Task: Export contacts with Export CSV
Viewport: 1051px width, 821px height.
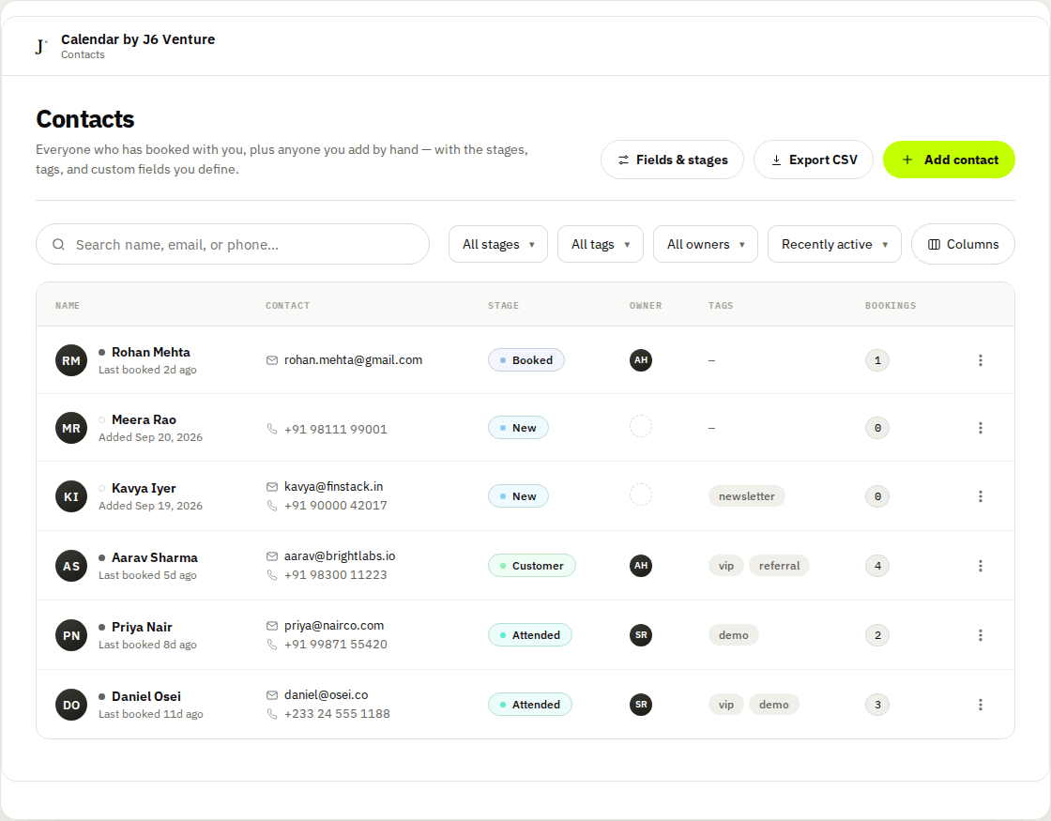Action: pyautogui.click(x=814, y=160)
